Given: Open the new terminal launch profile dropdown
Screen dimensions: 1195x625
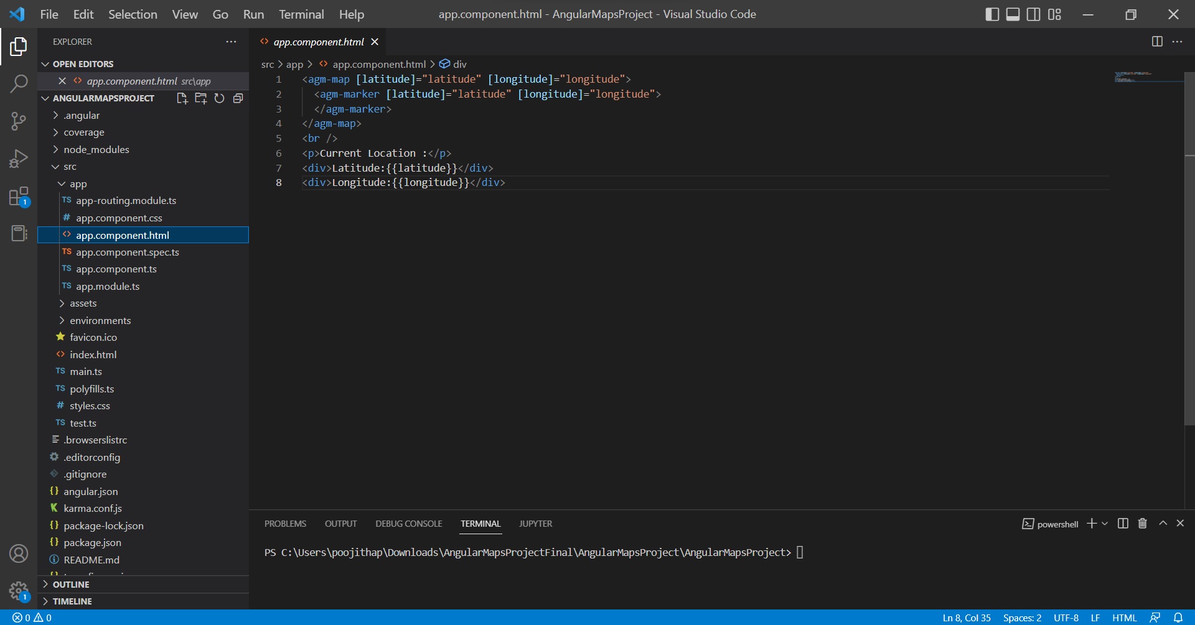Looking at the screenshot, I should point(1105,524).
